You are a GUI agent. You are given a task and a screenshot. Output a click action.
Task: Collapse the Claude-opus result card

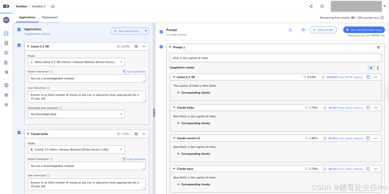174,169
